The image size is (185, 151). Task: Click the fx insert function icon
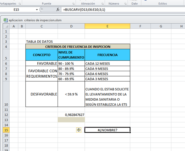pos(58,10)
